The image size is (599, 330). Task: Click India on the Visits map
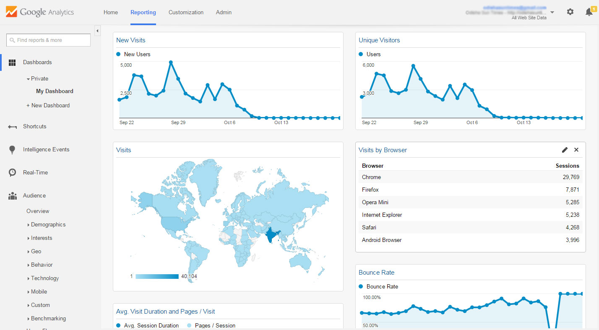click(x=272, y=235)
